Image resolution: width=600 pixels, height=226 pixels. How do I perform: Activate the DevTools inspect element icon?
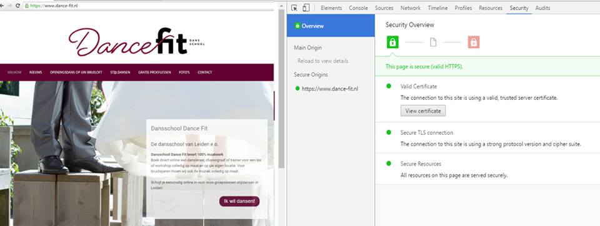[294, 7]
